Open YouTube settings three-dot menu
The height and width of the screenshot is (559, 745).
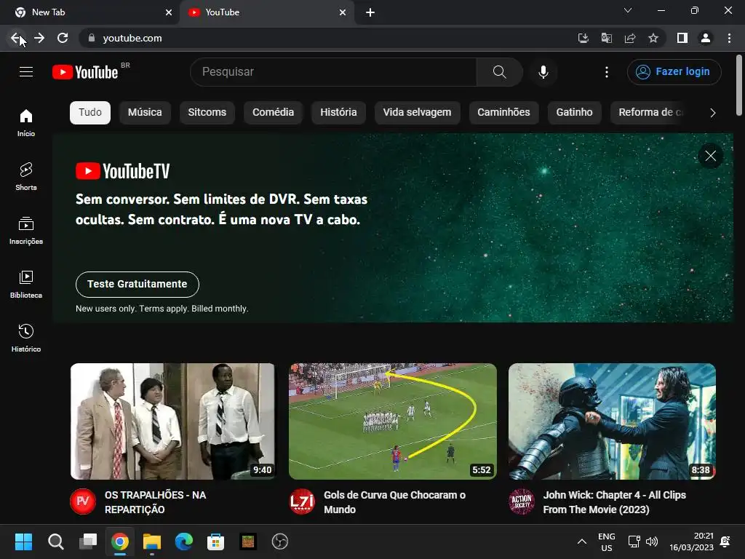606,72
